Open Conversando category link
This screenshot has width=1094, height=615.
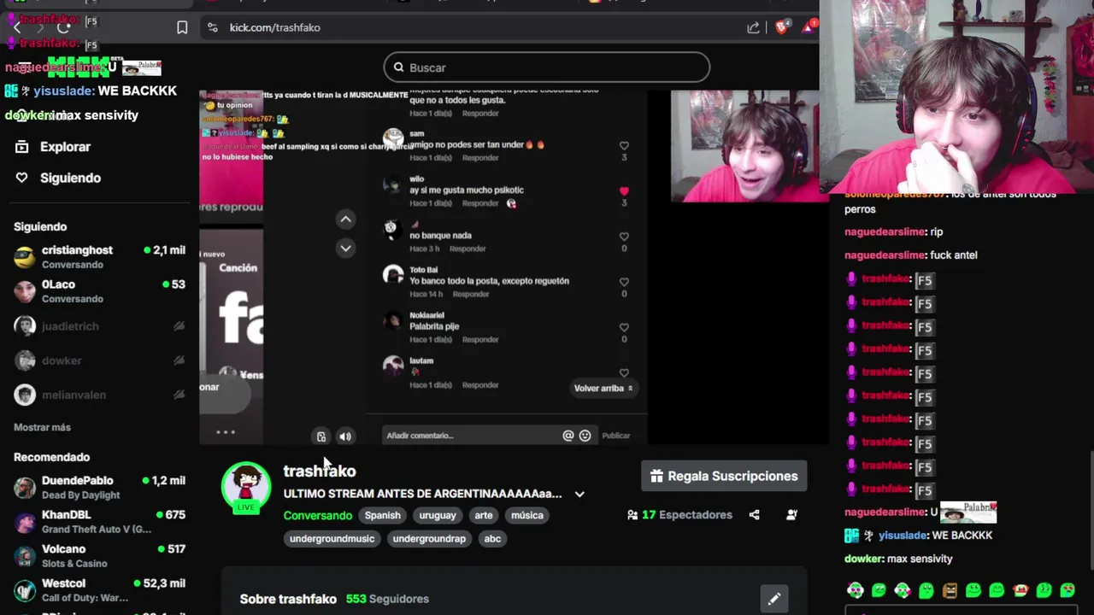pyautogui.click(x=318, y=515)
